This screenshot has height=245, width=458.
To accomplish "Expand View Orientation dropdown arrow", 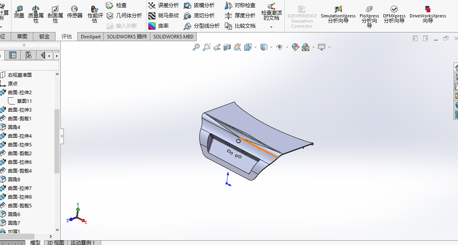I will point(256,47).
